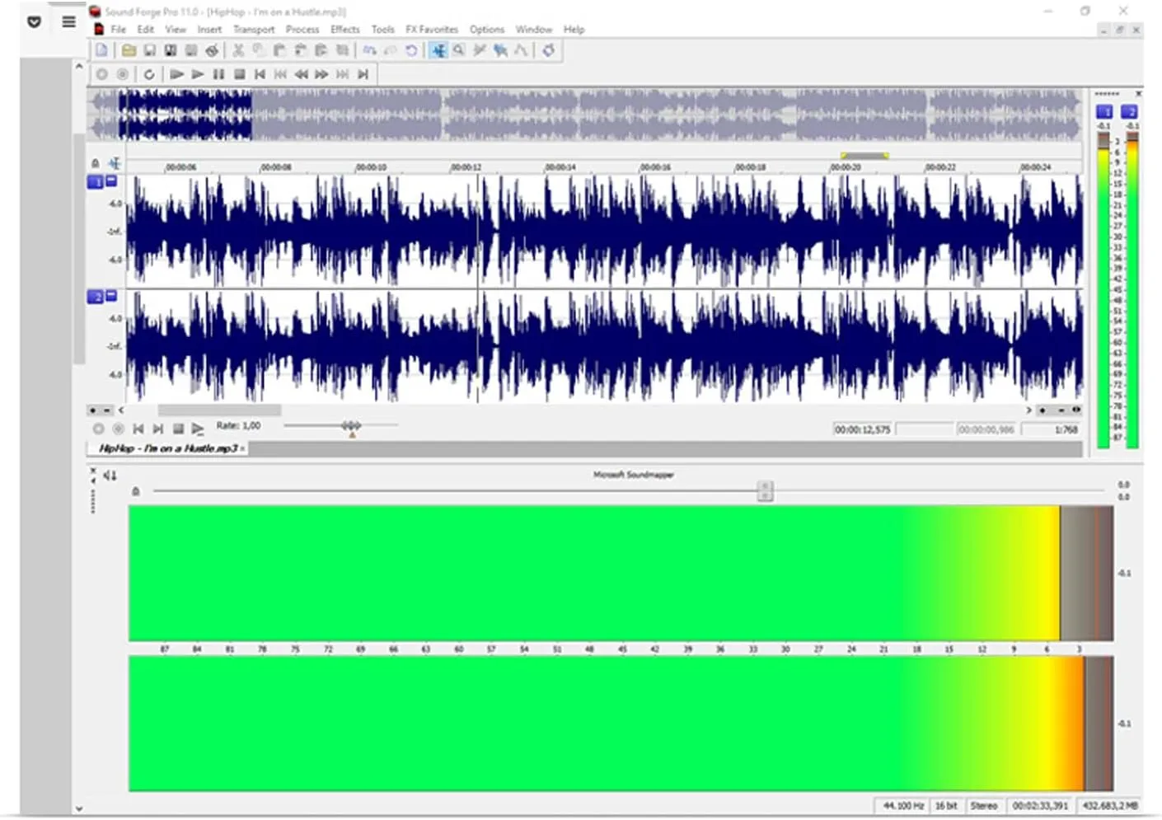1162x820 pixels.
Task: Select the Magnify zoom tool
Action: [458, 50]
